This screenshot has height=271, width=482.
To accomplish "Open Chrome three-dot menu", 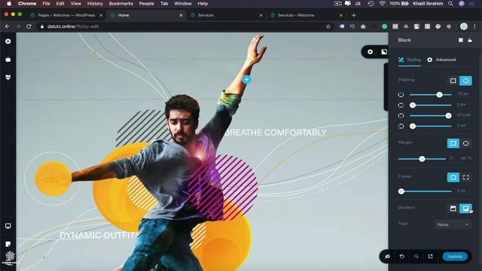I will coord(474,26).
